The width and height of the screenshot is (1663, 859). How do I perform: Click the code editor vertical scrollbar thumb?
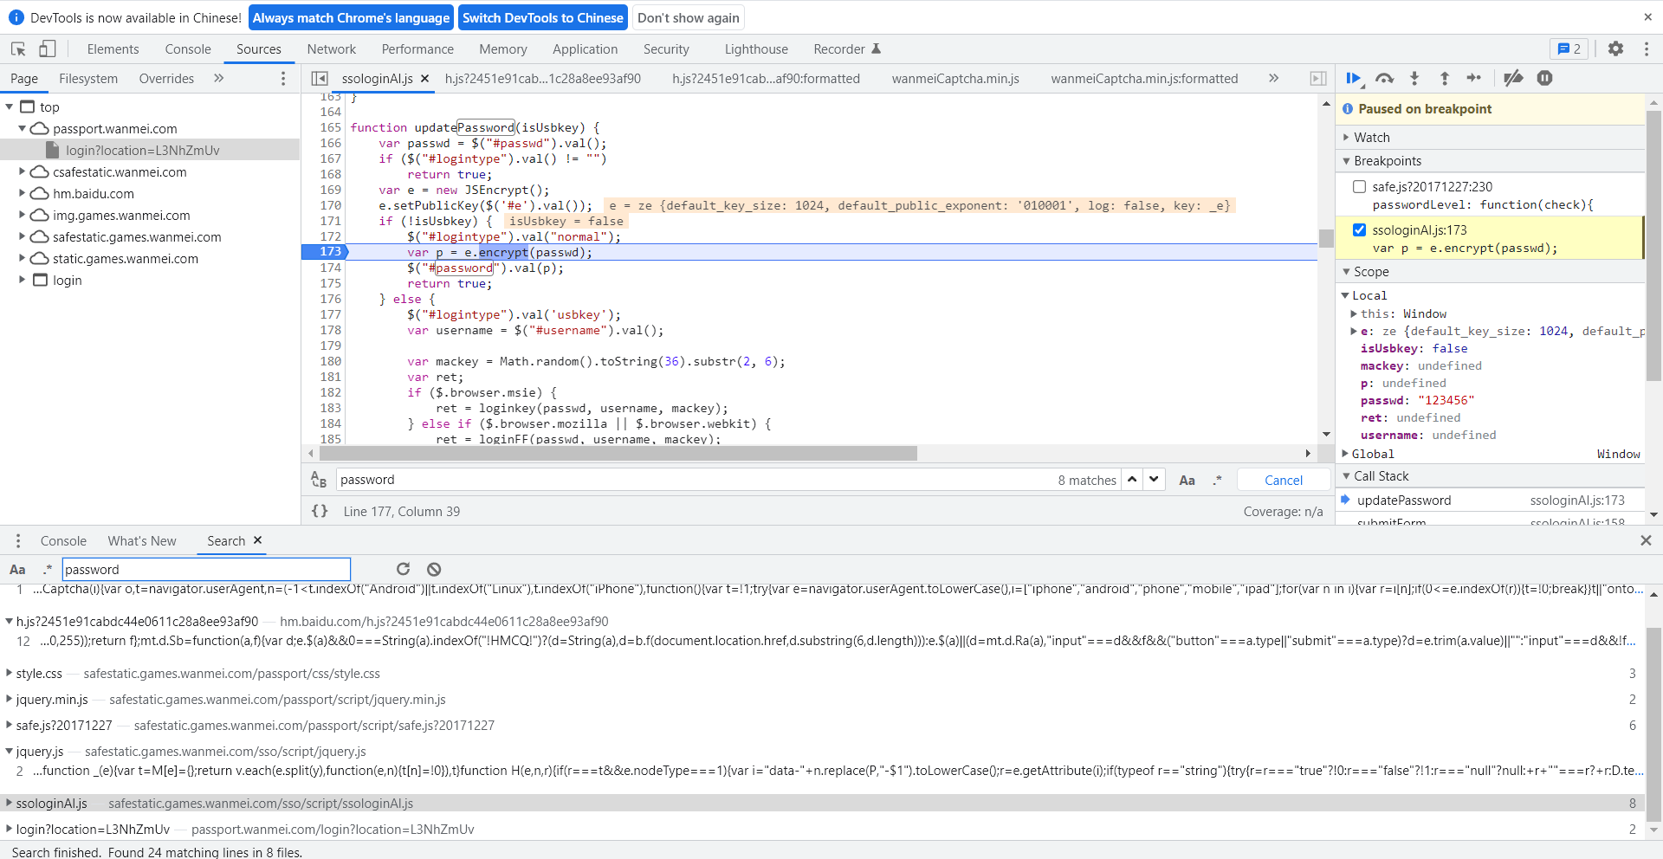click(1326, 238)
